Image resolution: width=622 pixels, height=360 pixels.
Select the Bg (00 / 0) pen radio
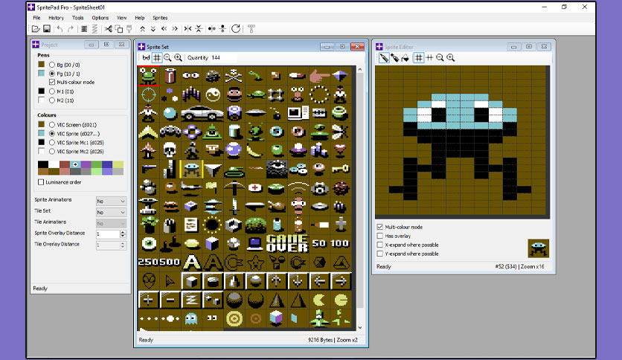click(52, 65)
